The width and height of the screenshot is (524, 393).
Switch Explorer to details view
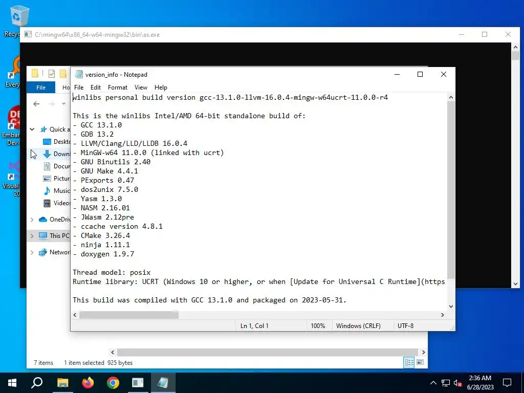409,363
